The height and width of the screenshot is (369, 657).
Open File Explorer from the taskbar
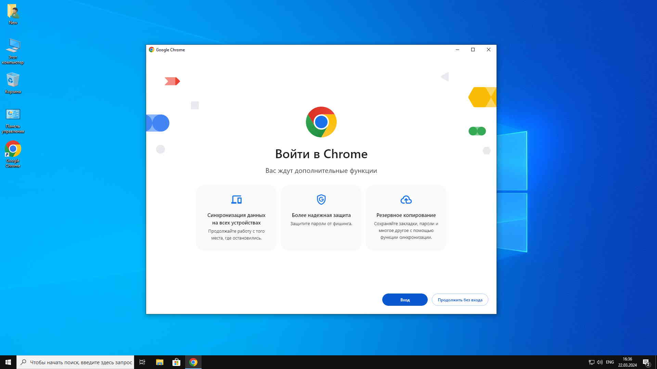tap(159, 362)
